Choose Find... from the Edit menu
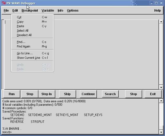 click(x=32, y=42)
